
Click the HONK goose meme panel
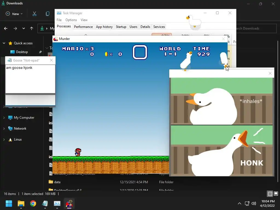(222, 151)
